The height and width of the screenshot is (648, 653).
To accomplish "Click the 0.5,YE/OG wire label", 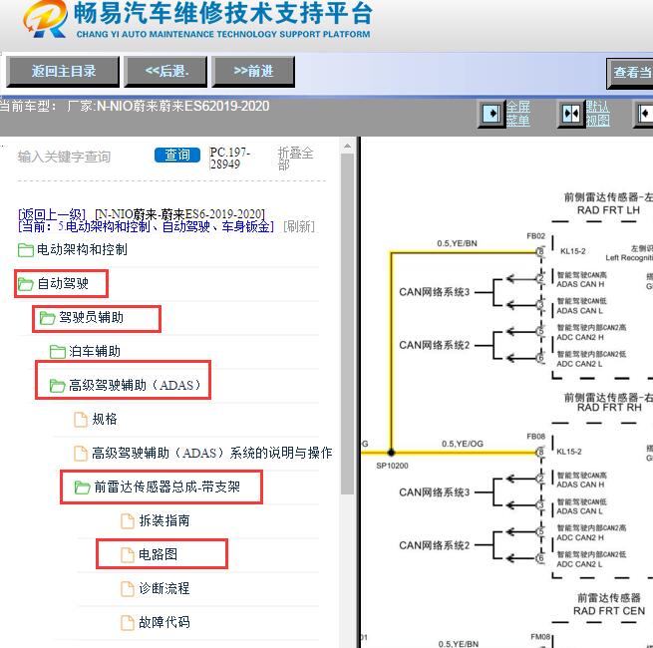I will pos(463,444).
